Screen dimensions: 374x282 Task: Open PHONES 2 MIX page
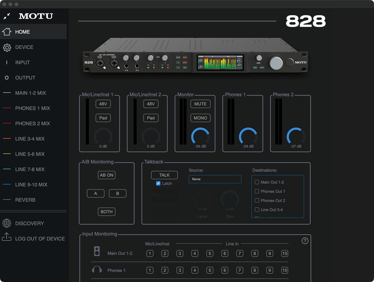tap(33, 123)
